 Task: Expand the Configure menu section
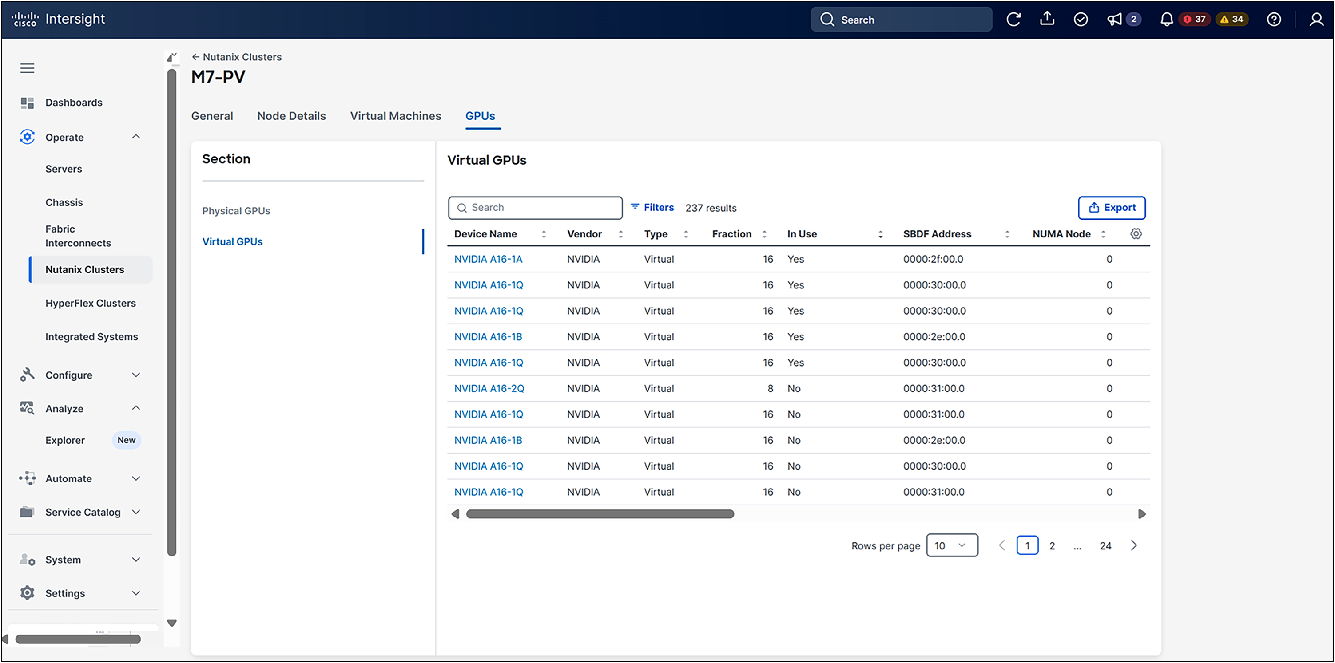tap(136, 375)
